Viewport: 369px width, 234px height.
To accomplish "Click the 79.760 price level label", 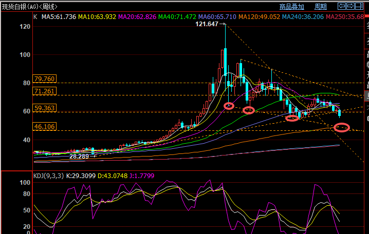I will [45, 79].
